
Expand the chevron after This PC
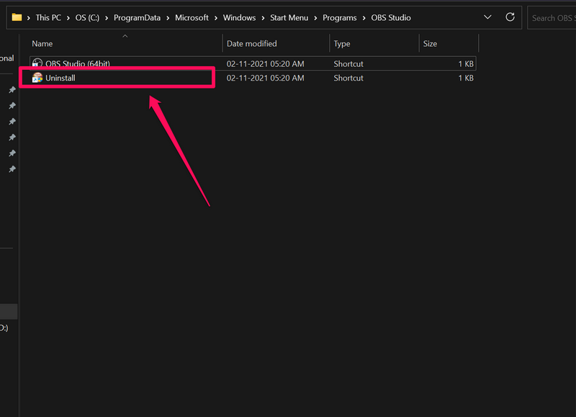click(x=68, y=18)
